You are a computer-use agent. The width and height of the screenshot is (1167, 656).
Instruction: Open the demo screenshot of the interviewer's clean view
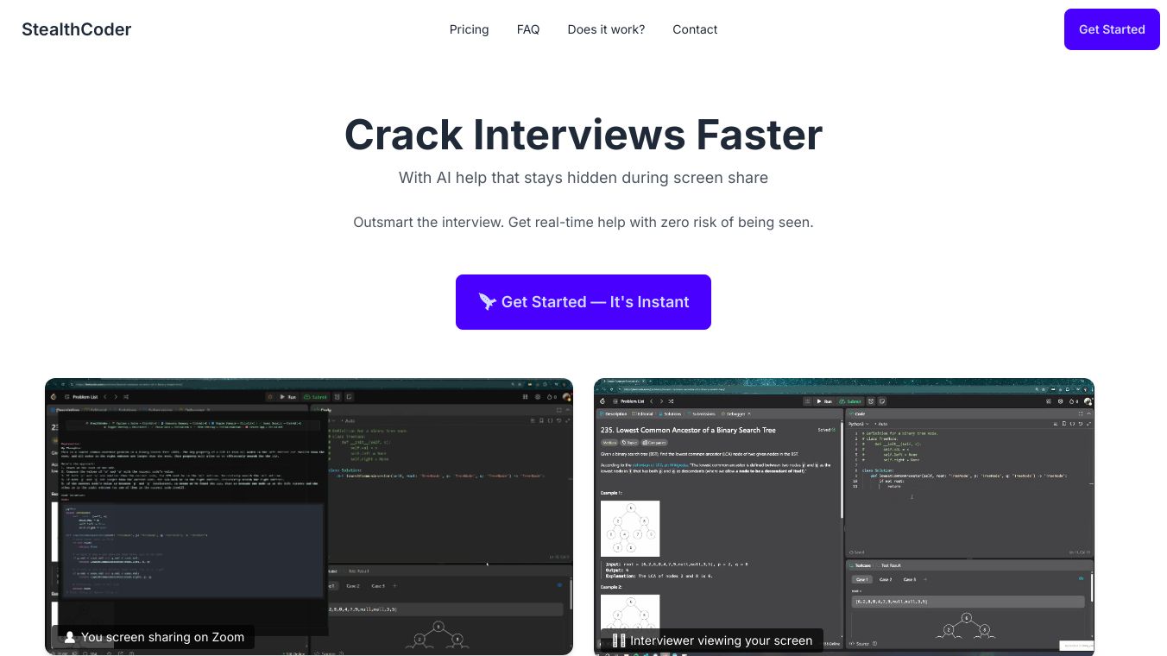click(844, 516)
